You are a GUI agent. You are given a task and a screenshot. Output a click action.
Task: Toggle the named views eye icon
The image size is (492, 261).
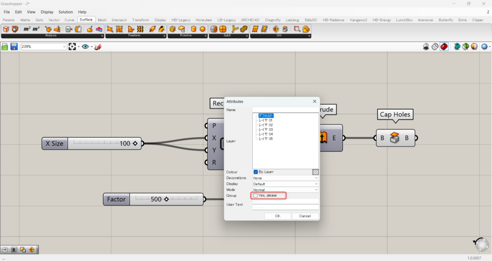pyautogui.click(x=86, y=47)
